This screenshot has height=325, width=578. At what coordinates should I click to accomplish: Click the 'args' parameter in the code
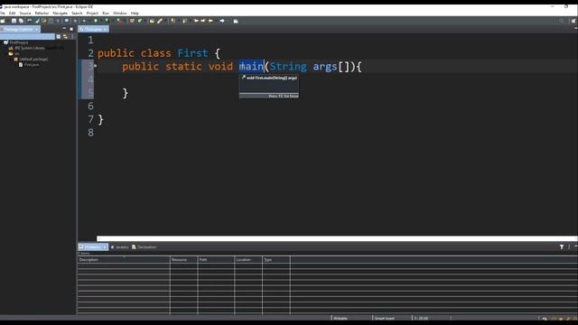(325, 67)
